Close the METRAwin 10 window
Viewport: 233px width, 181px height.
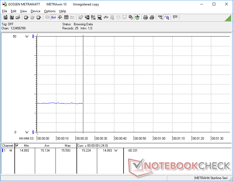pos(226,4)
